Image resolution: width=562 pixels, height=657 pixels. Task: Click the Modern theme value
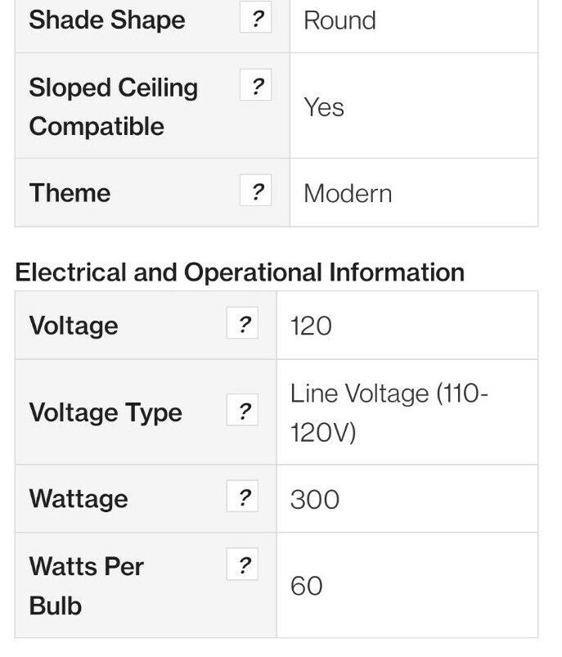(x=348, y=193)
